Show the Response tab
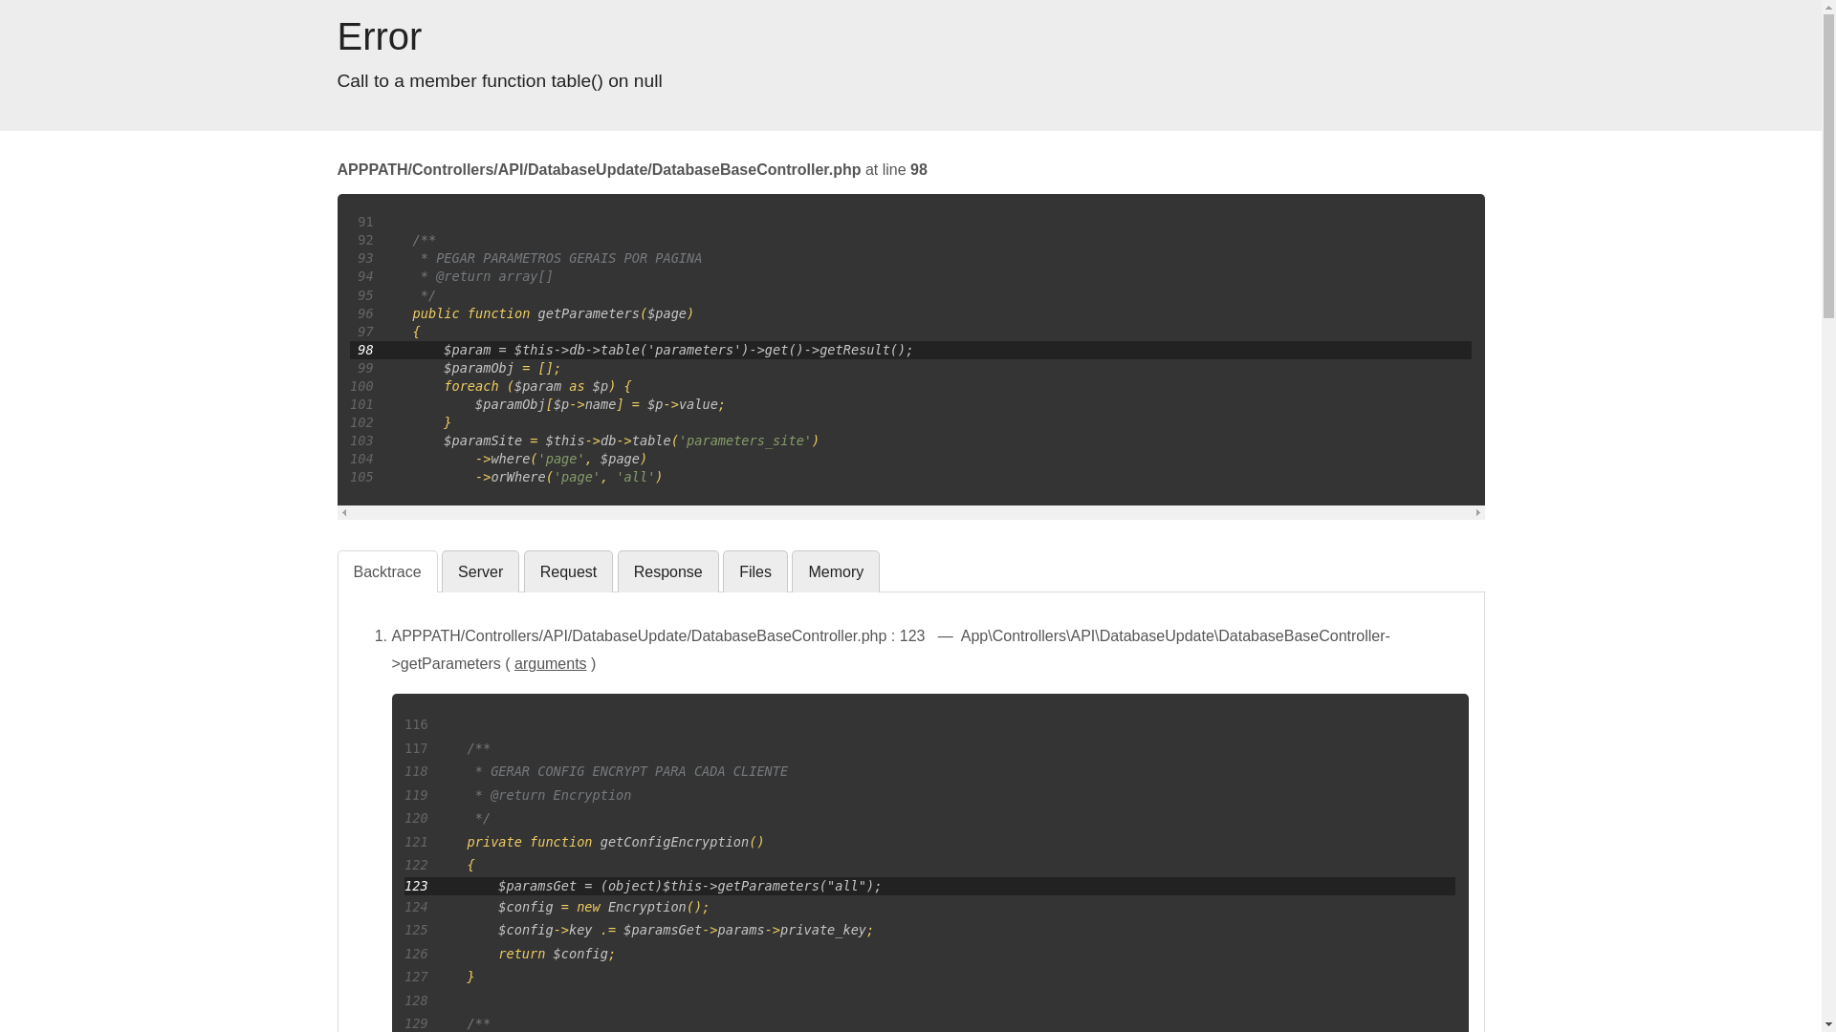The width and height of the screenshot is (1836, 1032). click(x=667, y=571)
